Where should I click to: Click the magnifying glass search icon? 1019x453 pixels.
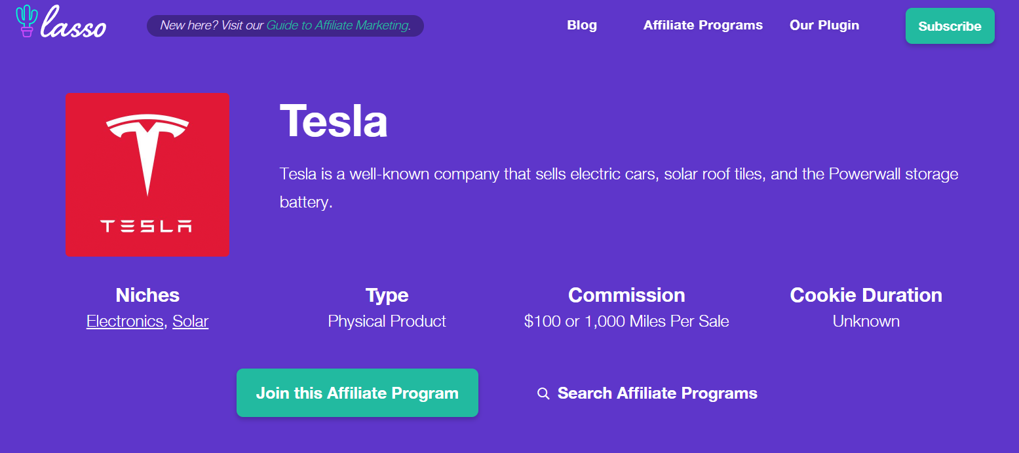(x=543, y=393)
